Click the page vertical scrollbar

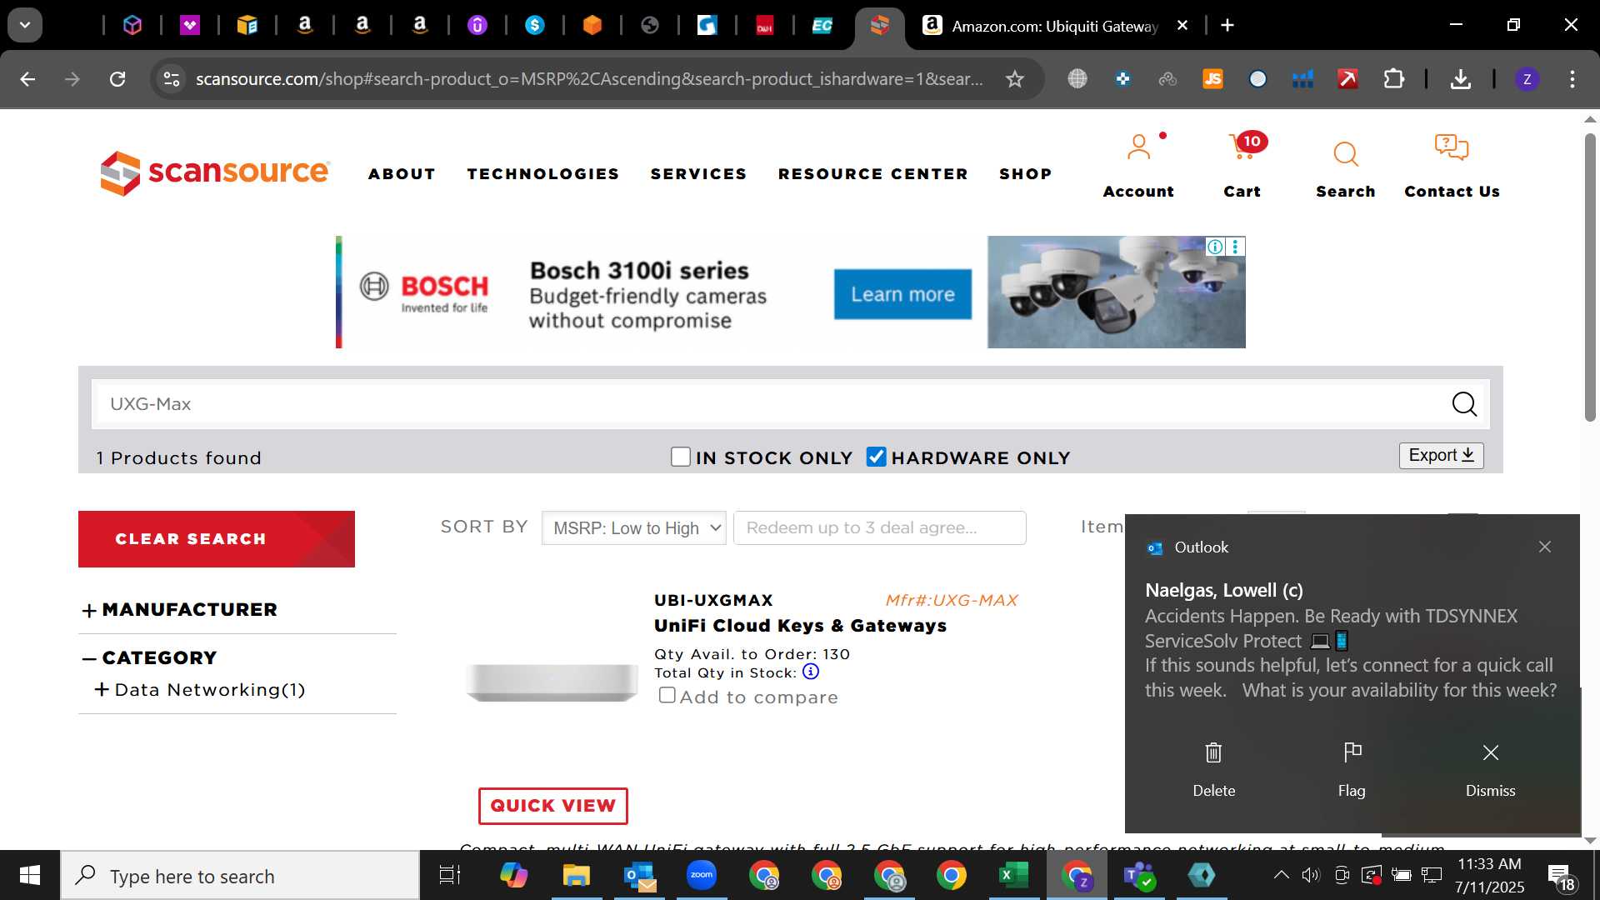point(1590,277)
